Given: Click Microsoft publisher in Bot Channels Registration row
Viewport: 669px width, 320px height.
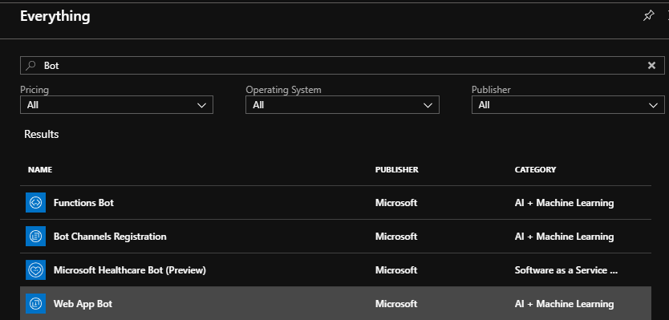Looking at the screenshot, I should click(x=396, y=237).
